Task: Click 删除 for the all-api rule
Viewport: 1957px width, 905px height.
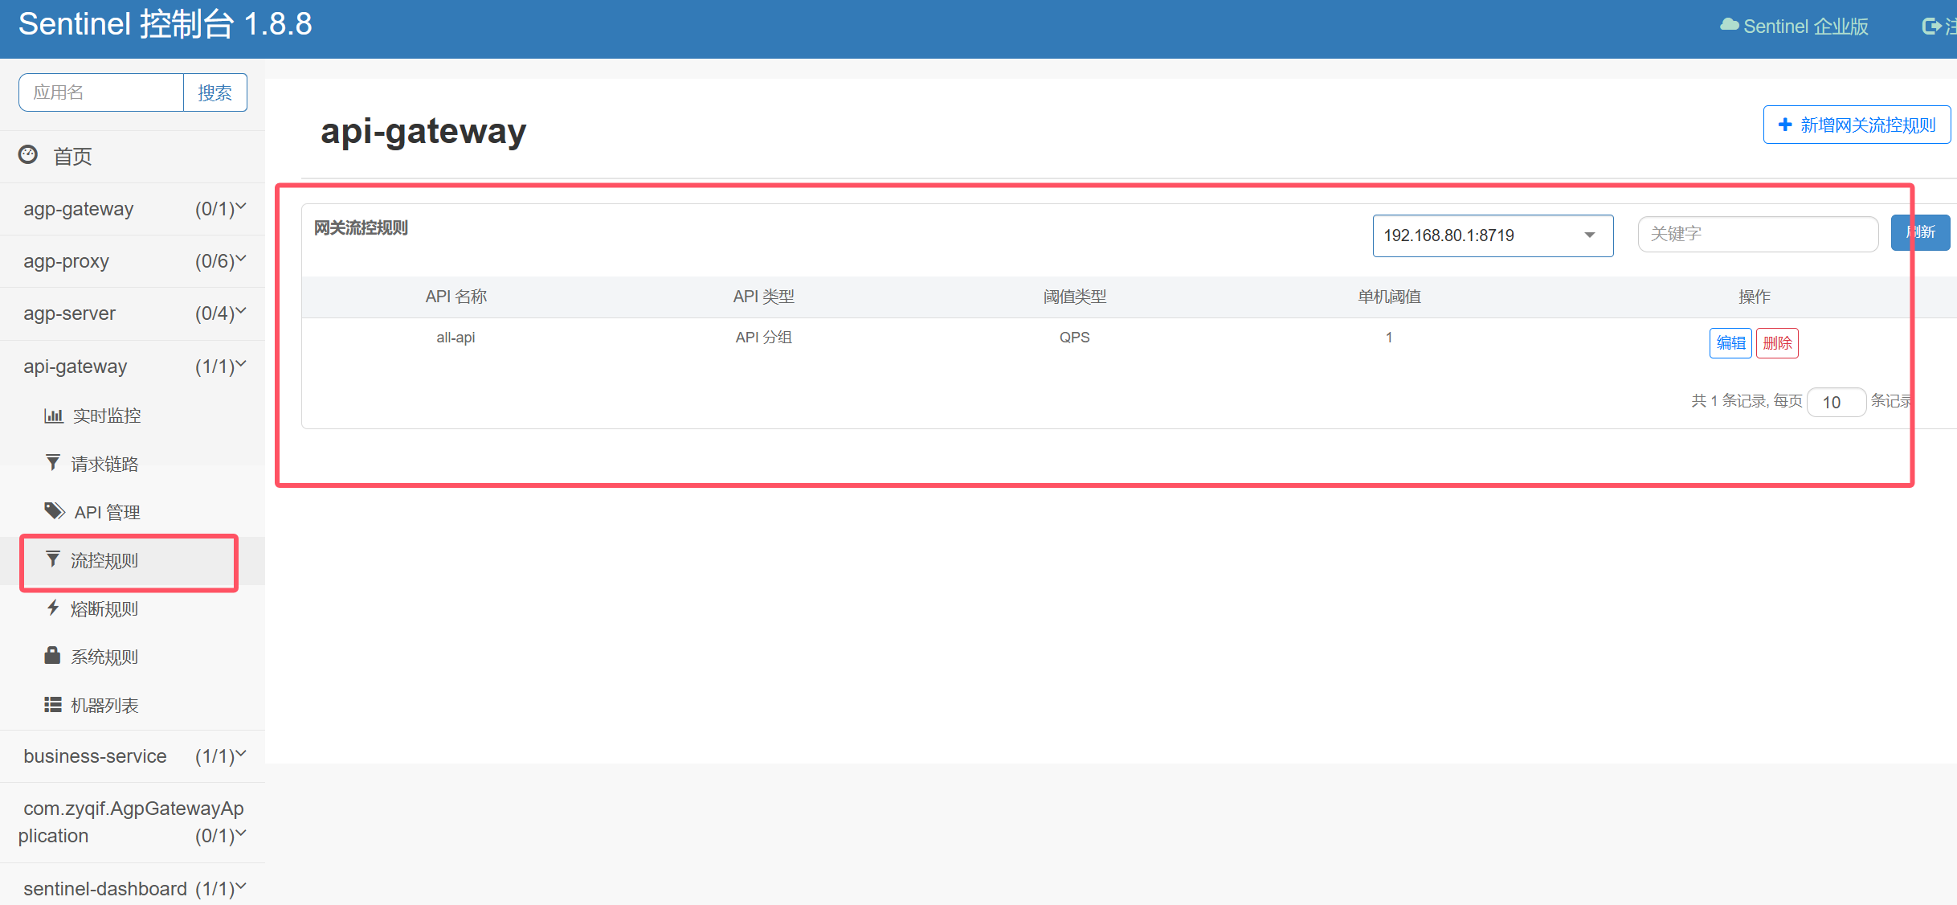Action: 1776,343
